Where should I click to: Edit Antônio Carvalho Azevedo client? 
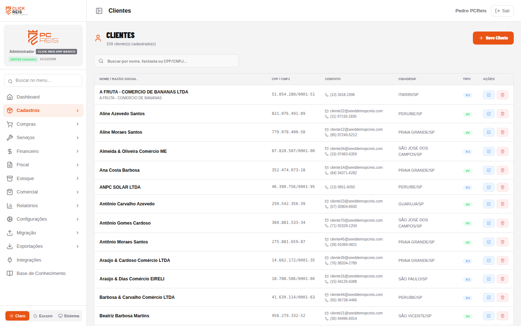489,204
